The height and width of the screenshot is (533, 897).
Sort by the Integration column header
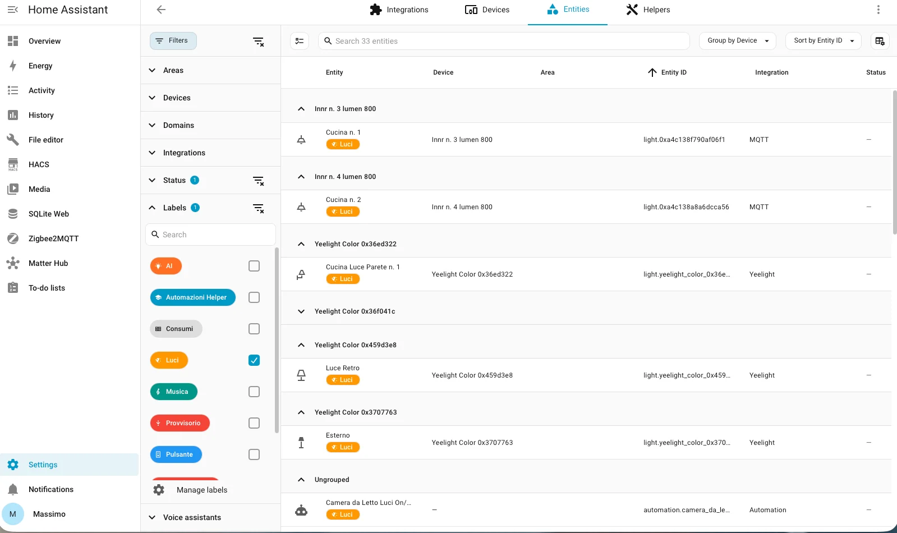[x=771, y=72]
